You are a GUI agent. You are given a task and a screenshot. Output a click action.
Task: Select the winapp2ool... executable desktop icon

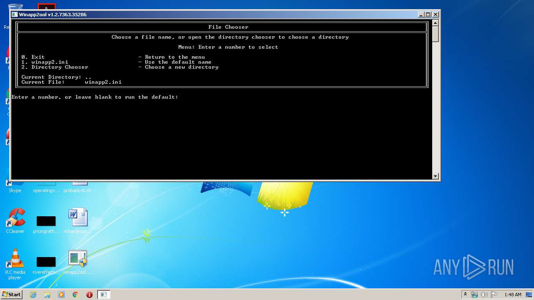tap(78, 262)
